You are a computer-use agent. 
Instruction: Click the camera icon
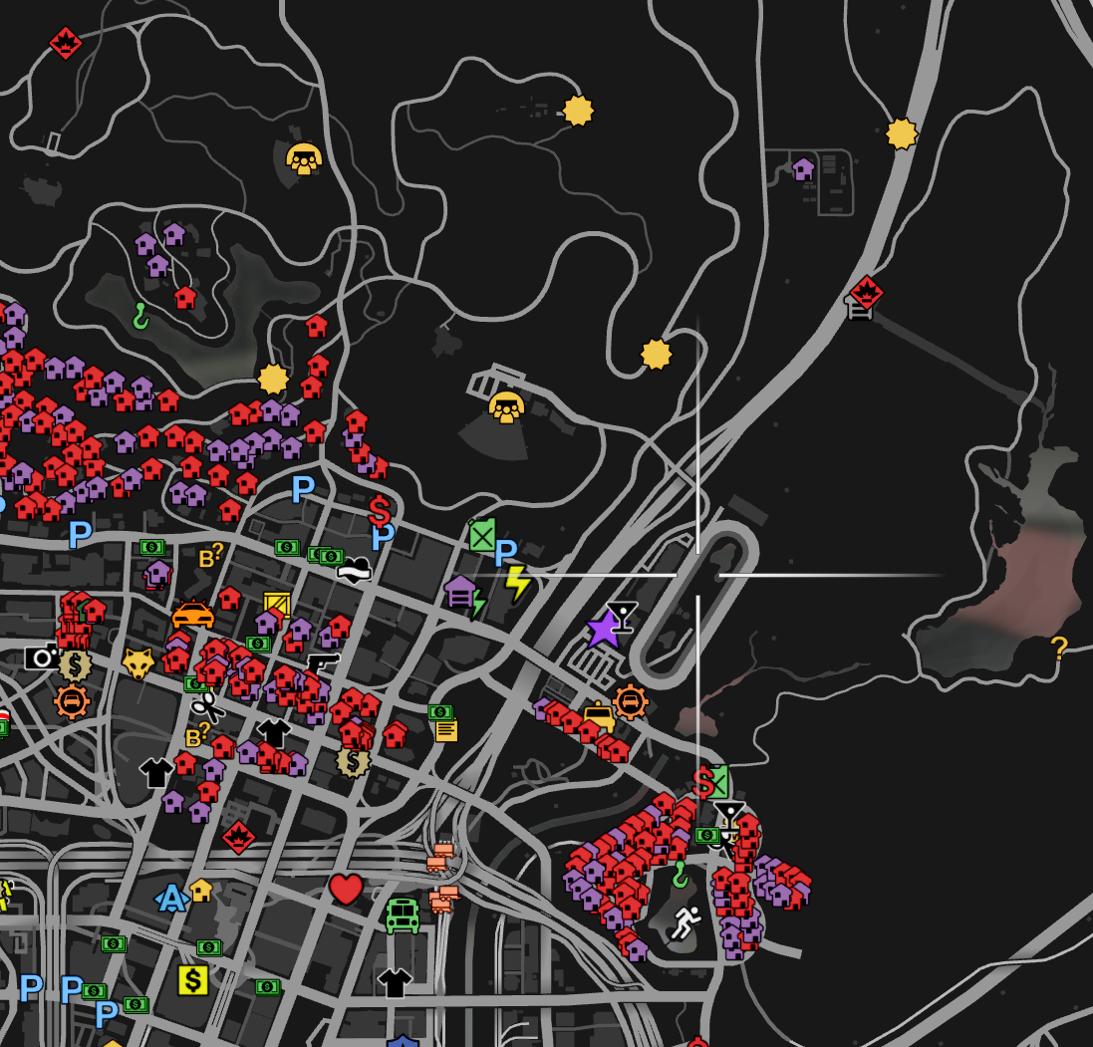pyautogui.click(x=41, y=657)
